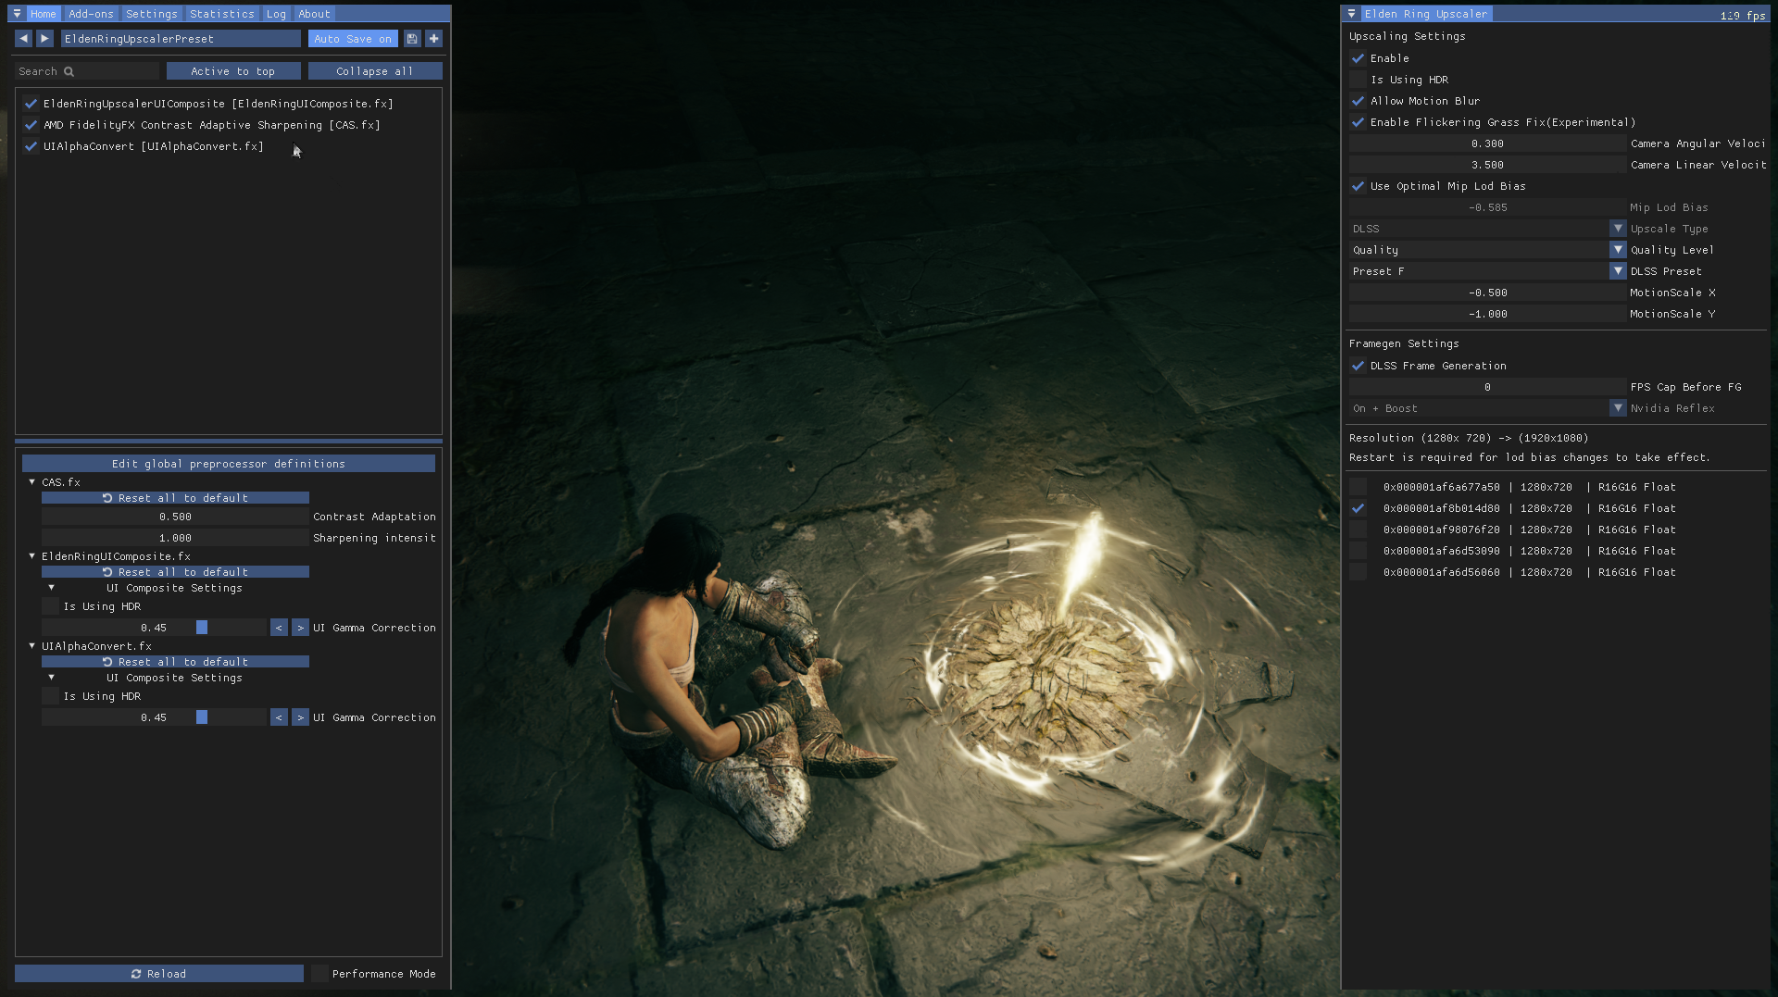Check Is Using HDR under UIAlphaConvert.fx
The width and height of the screenshot is (1778, 997).
pyautogui.click(x=50, y=696)
